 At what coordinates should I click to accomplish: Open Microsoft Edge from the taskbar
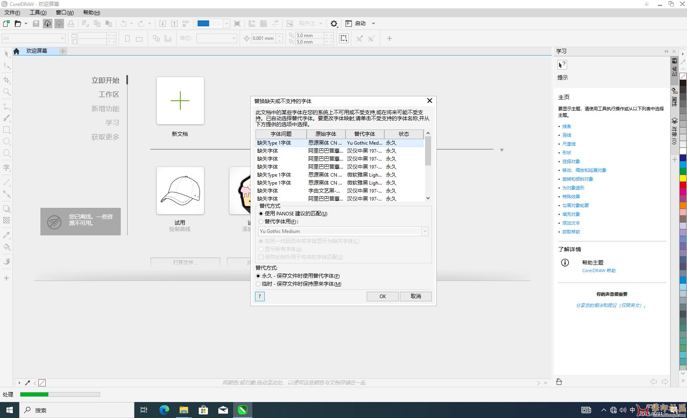click(164, 410)
